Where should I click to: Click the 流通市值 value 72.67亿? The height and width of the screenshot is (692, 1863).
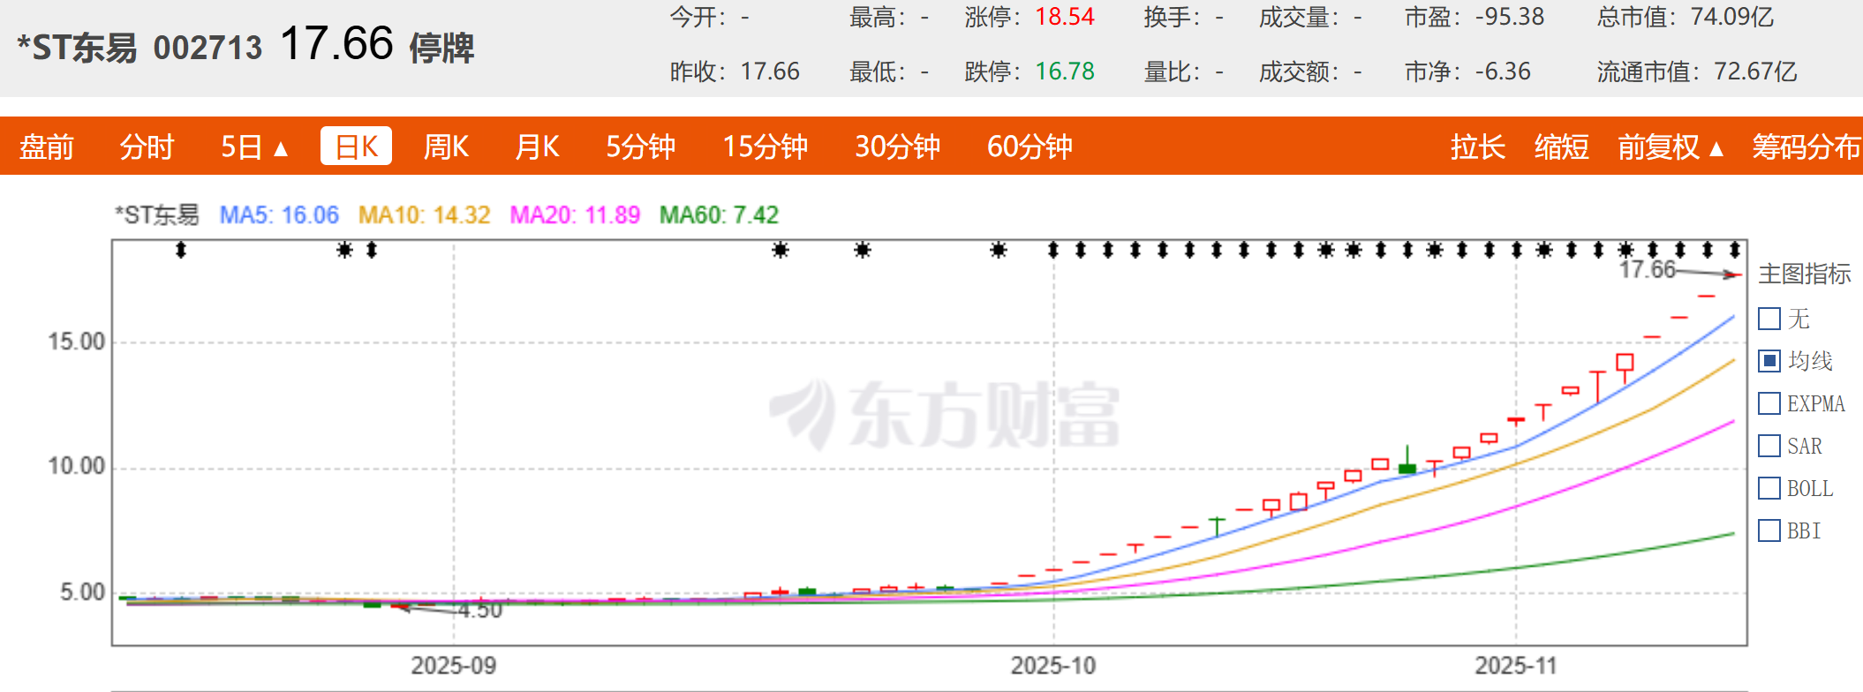[x=1755, y=71]
